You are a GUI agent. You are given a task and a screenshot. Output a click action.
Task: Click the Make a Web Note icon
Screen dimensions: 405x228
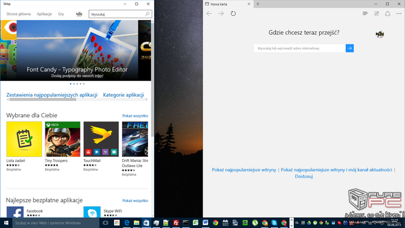pos(377,13)
